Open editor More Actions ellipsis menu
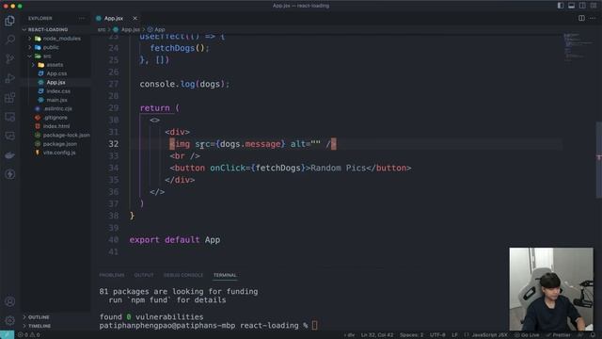This screenshot has height=339, width=602. pos(593,18)
